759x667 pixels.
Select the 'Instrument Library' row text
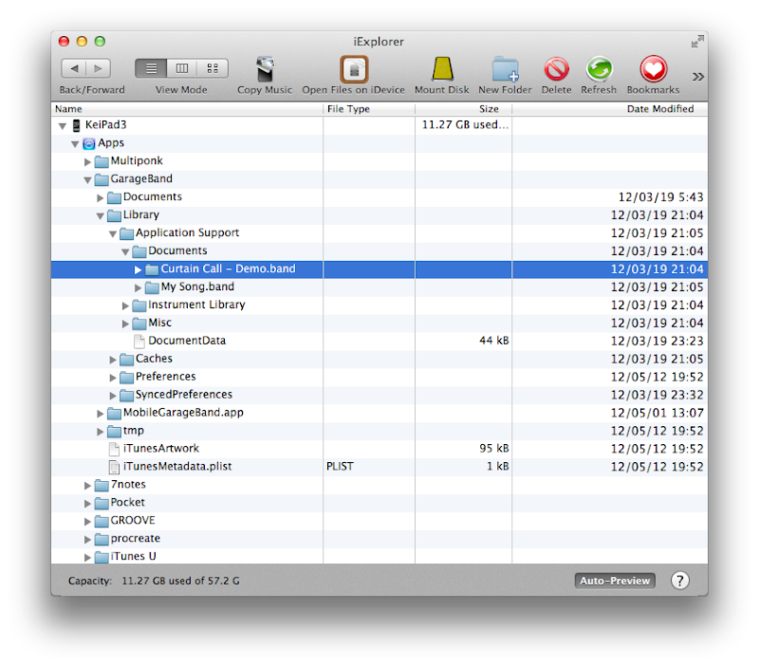196,305
